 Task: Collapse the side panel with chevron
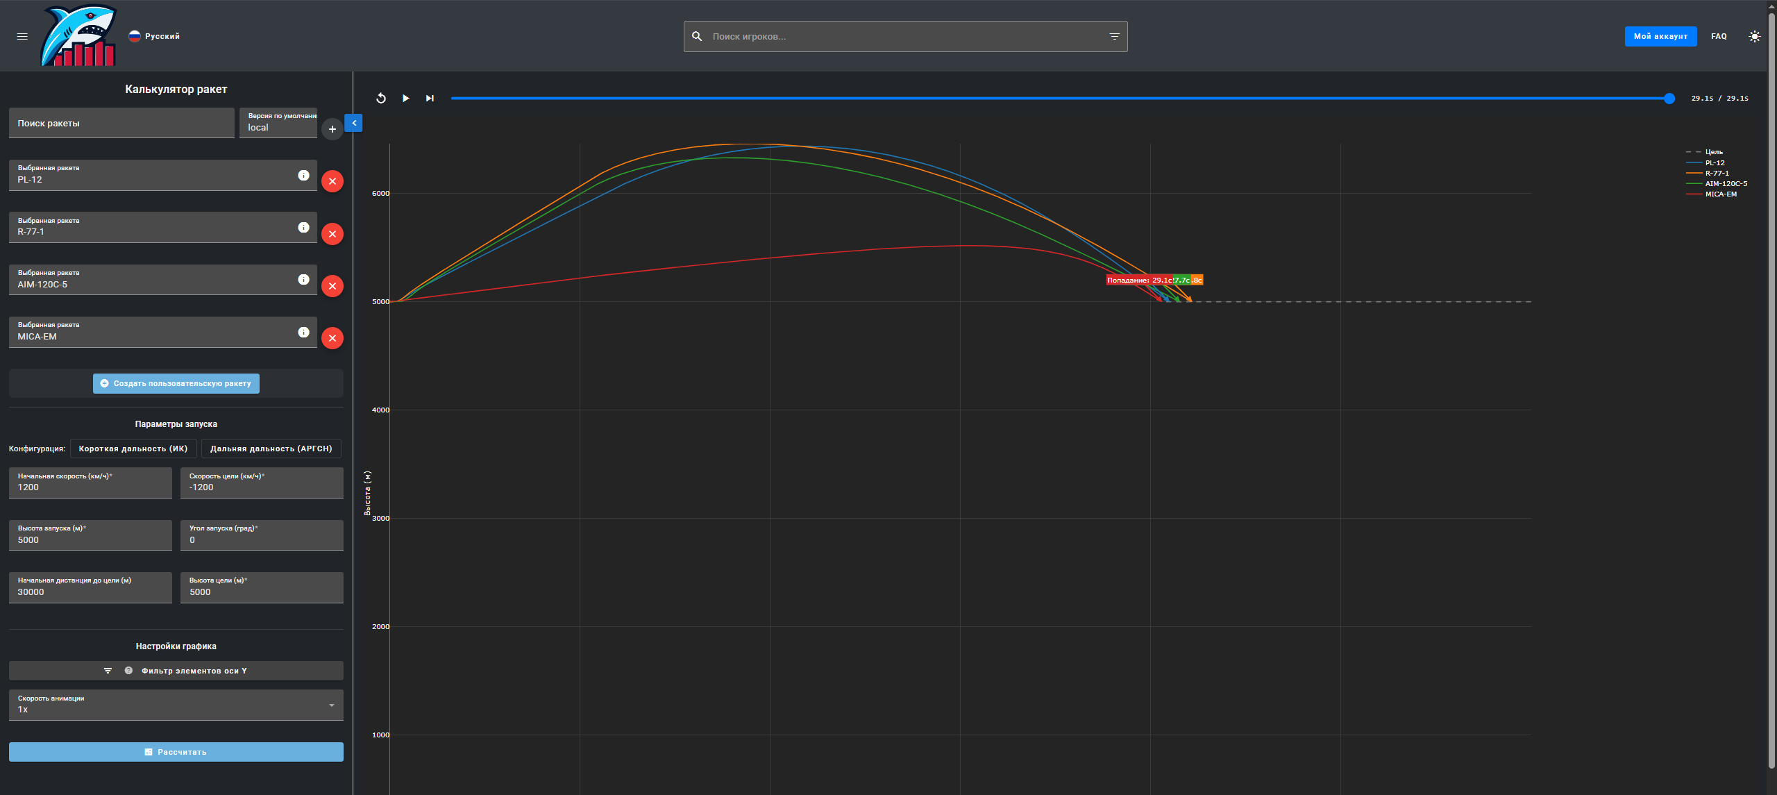point(354,123)
